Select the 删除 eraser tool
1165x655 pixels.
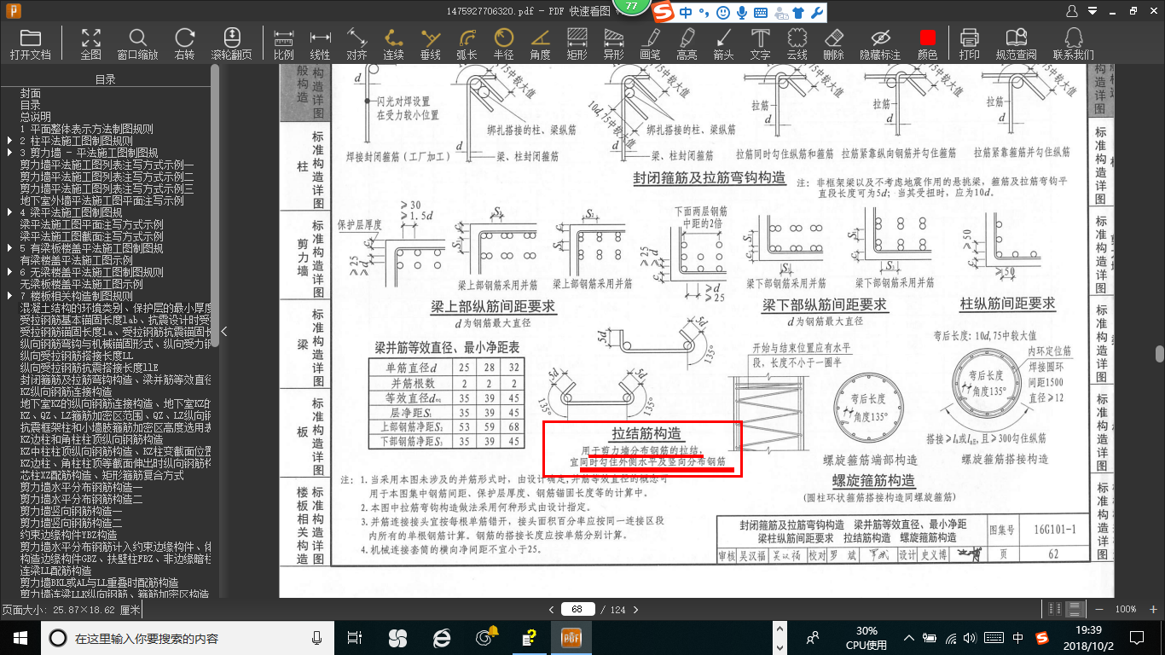834,43
